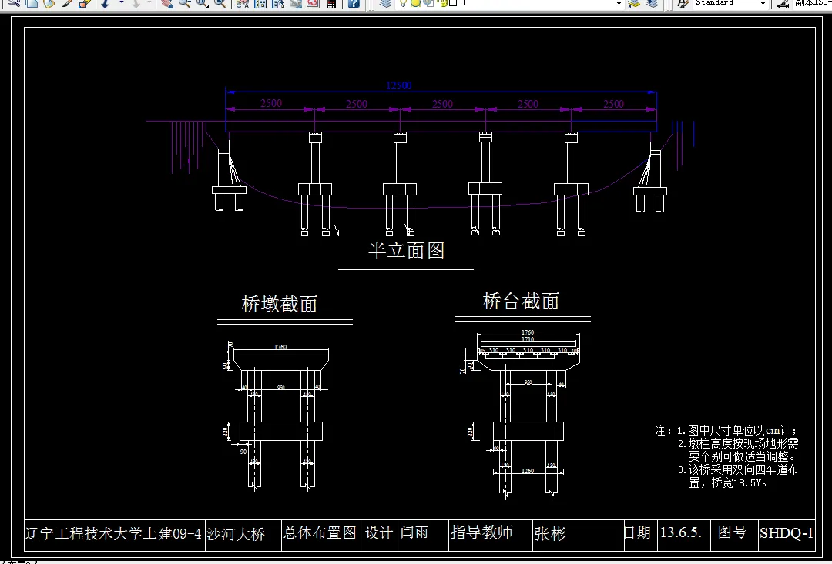Click the Help question mark icon

354,3
